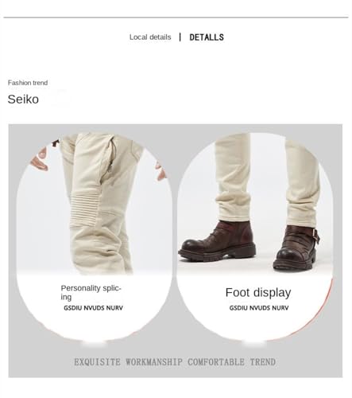This screenshot has height=398, width=352.
Task: Click 'GSDIU NVUDS NURV' under Foot display
Action: (x=259, y=308)
